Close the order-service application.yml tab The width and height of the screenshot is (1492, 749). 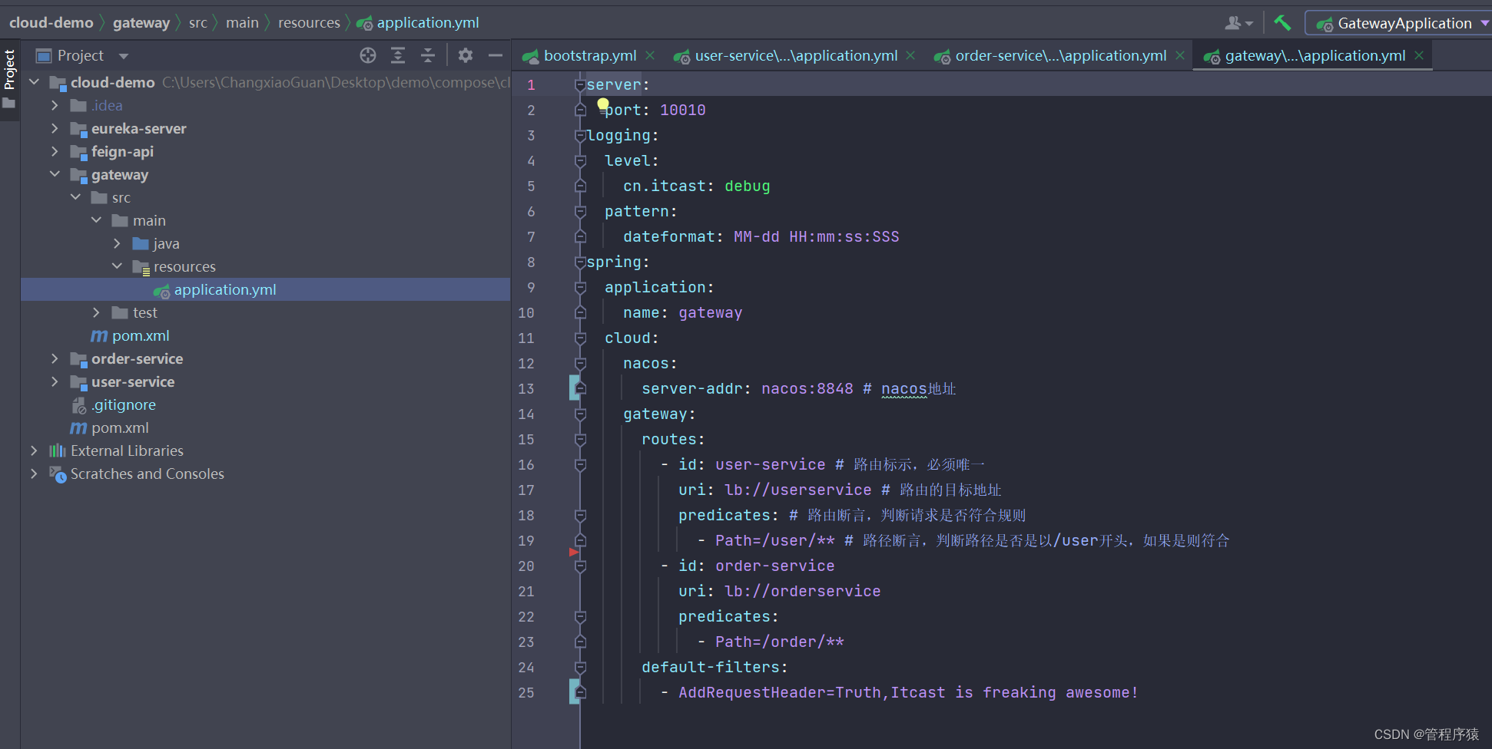(1180, 55)
